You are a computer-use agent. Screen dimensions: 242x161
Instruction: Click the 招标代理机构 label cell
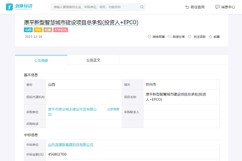(35, 97)
